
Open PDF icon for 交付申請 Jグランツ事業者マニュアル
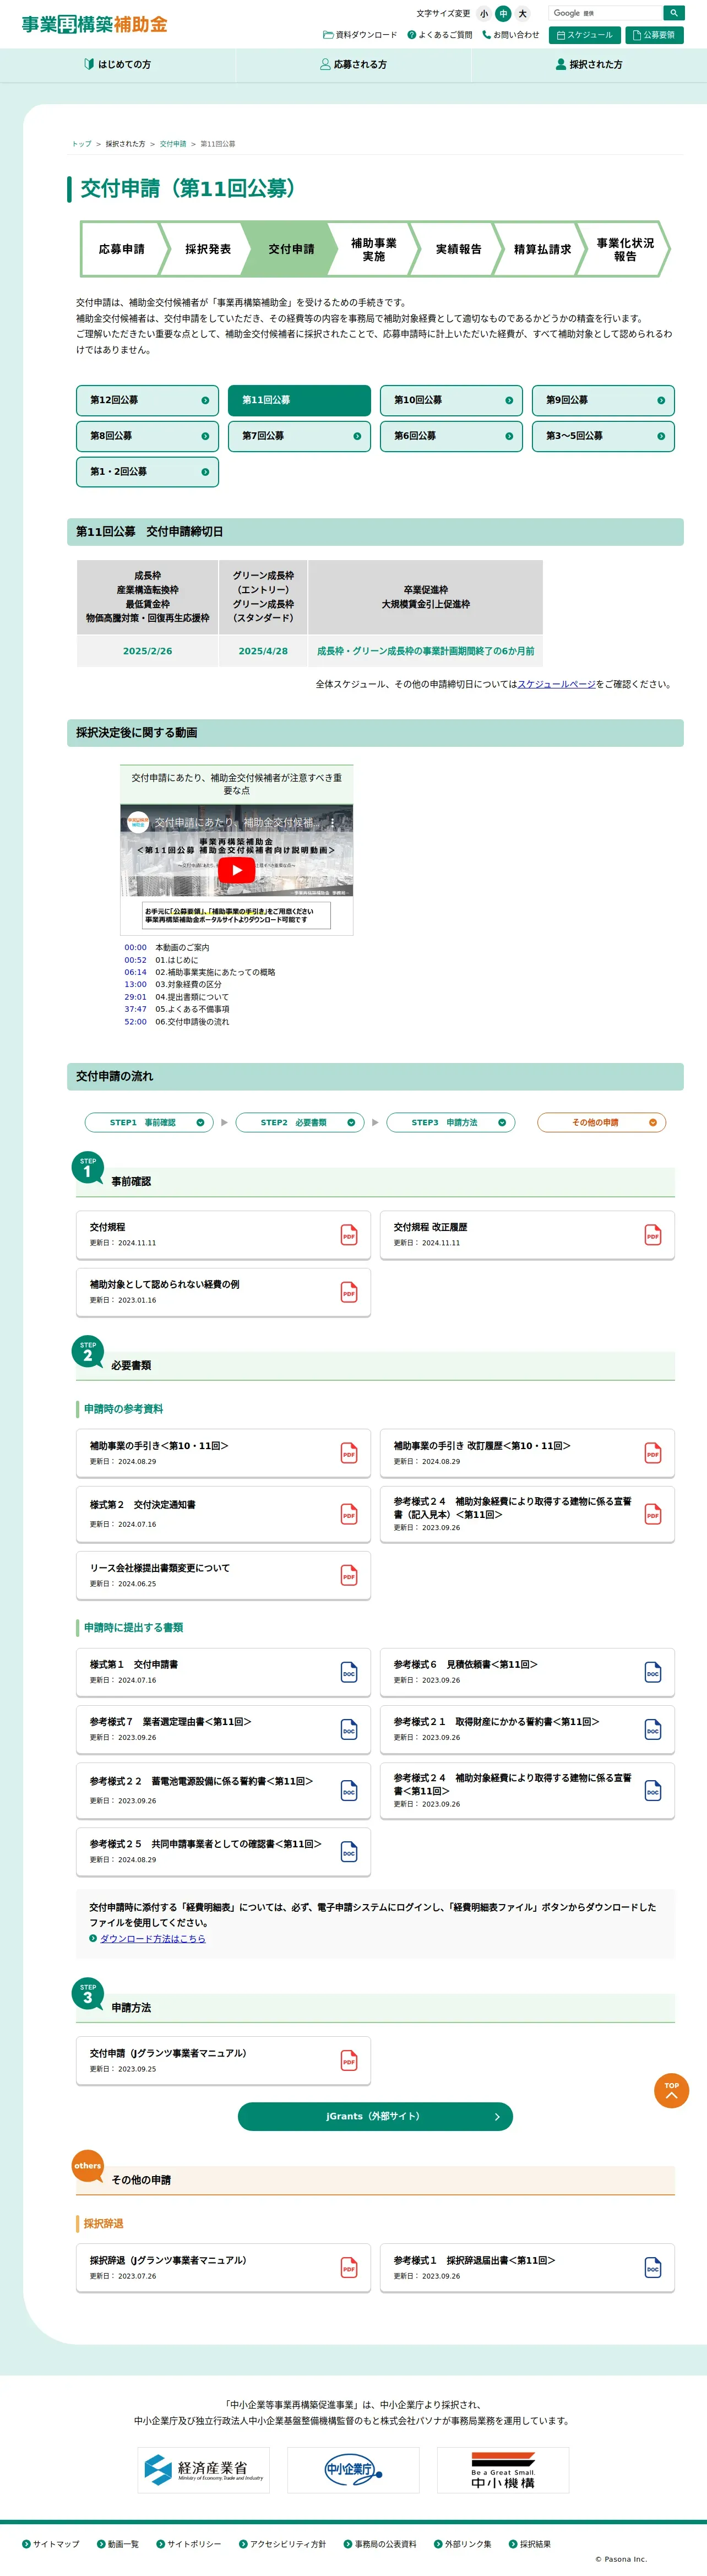click(x=349, y=2060)
